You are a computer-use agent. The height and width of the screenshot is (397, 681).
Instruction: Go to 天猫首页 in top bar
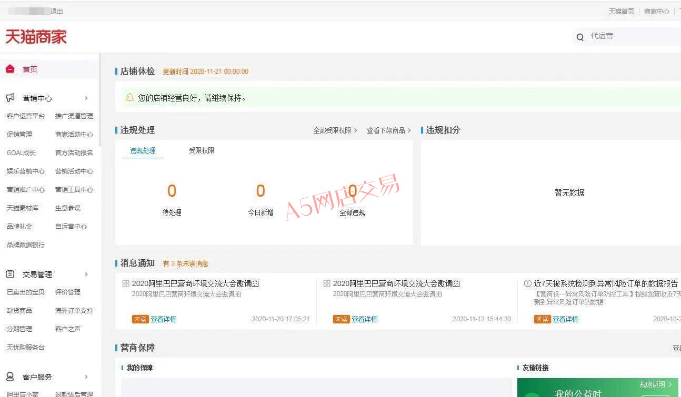[622, 11]
